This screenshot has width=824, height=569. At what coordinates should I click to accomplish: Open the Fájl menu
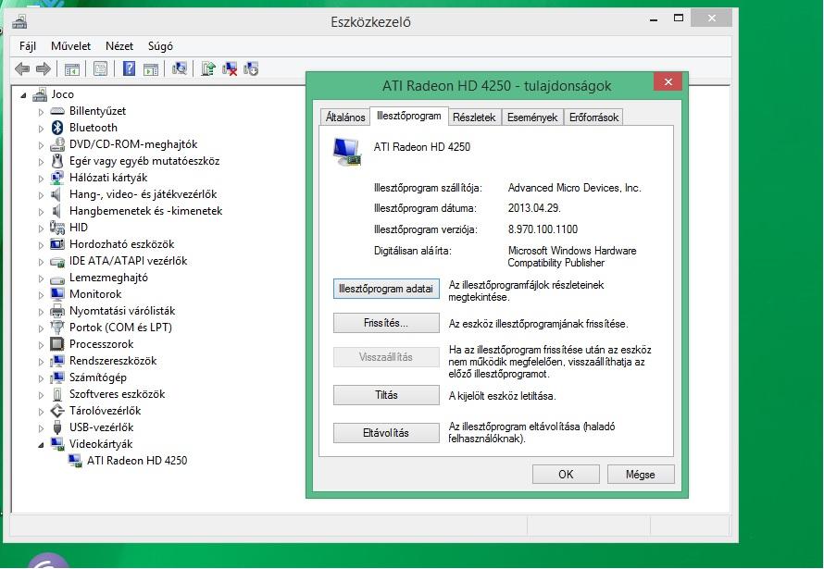tap(28, 46)
